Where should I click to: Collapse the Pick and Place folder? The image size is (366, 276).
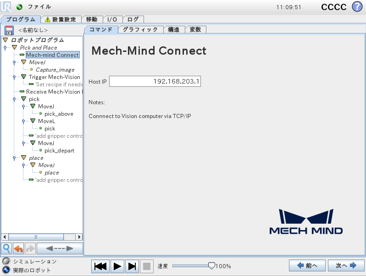[x=15, y=47]
